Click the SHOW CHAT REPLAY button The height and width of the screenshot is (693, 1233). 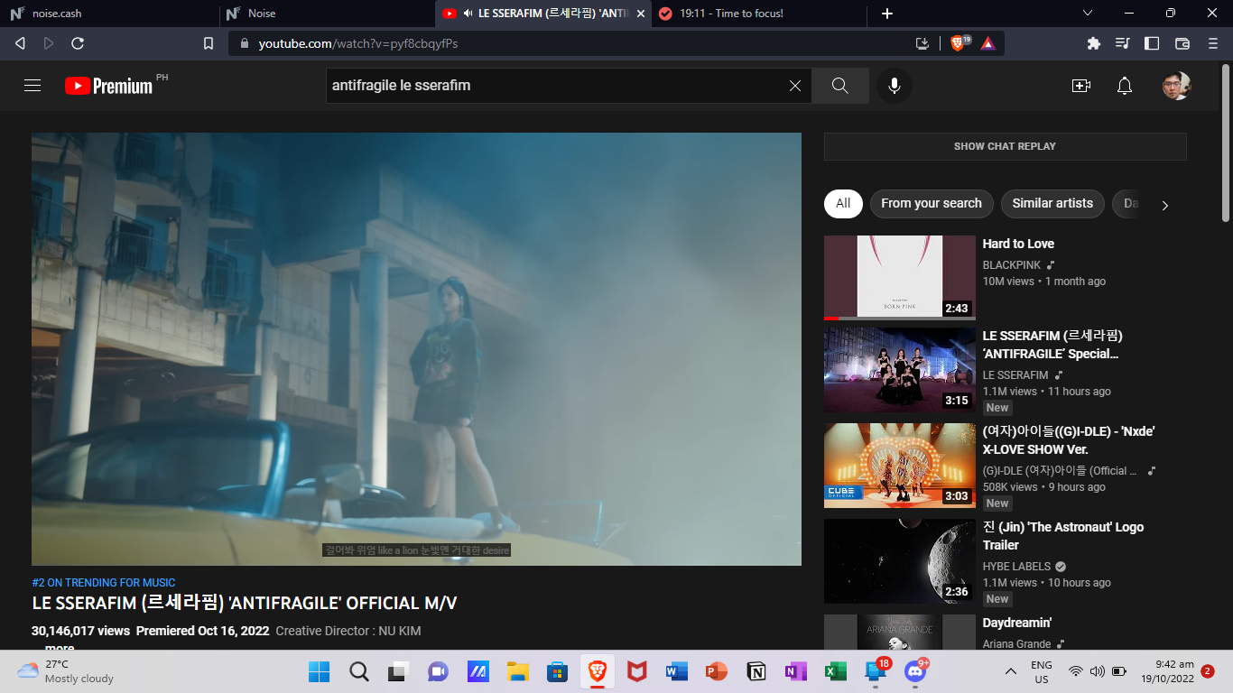1005,146
